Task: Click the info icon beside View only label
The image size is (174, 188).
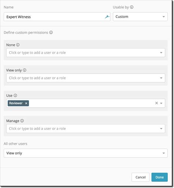Action: click(25, 70)
